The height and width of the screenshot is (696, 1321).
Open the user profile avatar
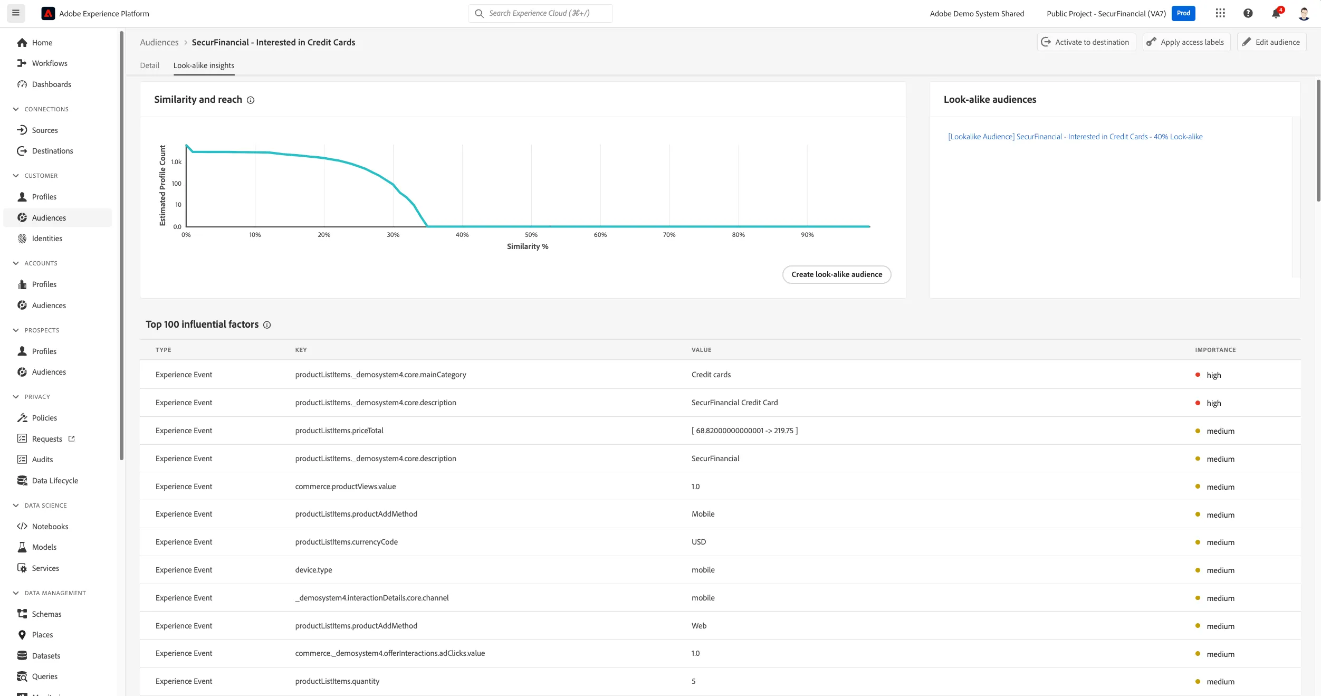pyautogui.click(x=1304, y=13)
